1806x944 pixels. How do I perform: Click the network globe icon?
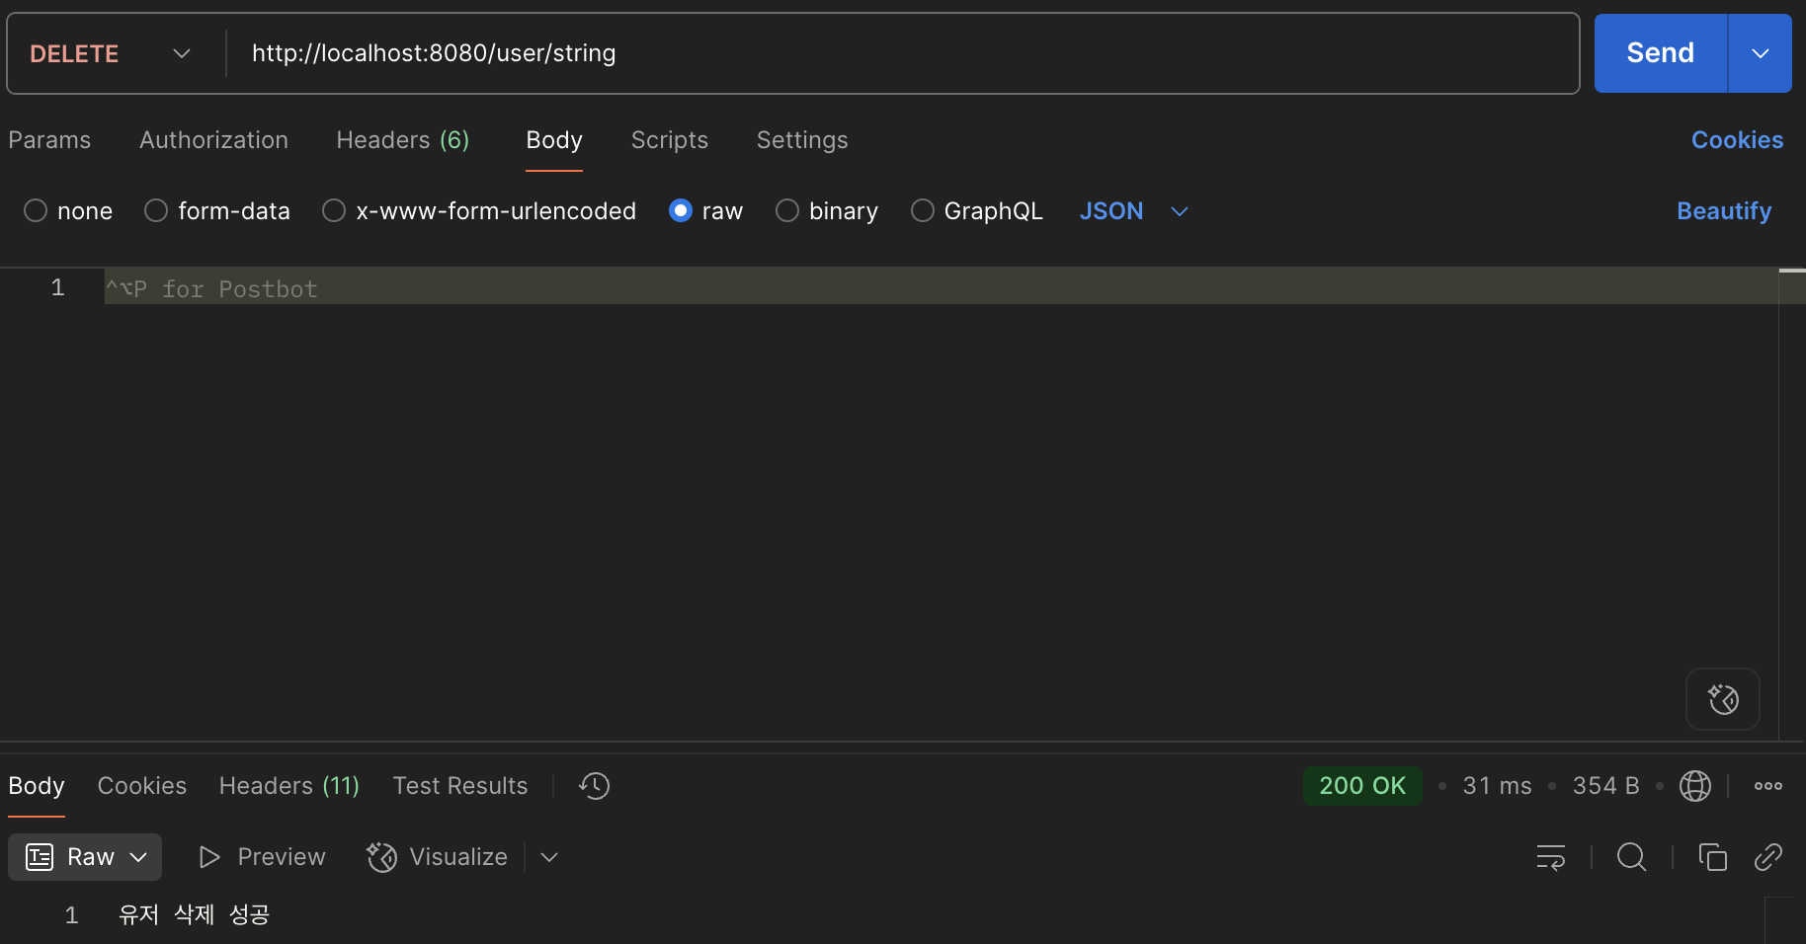1695,786
